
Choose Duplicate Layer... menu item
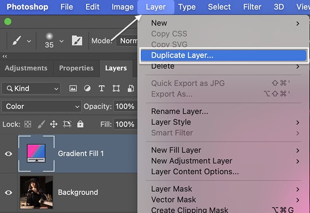[224, 55]
